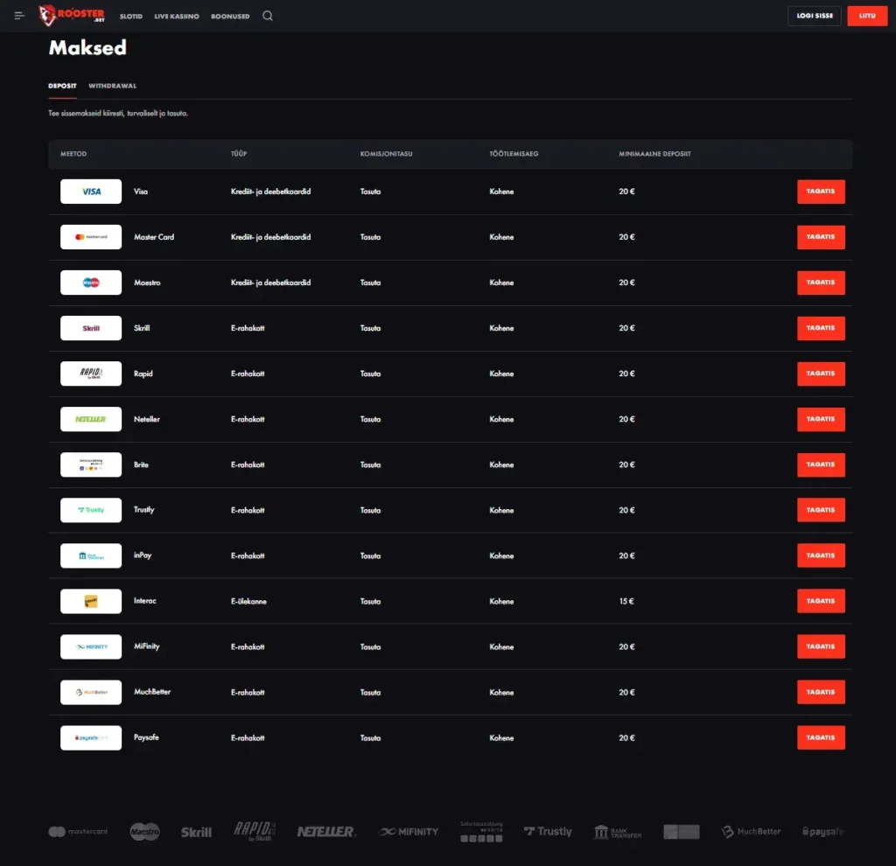Screen dimensions: 896x866
Task: Click 'Kohene' processing time in Skrill row
Action: point(501,328)
